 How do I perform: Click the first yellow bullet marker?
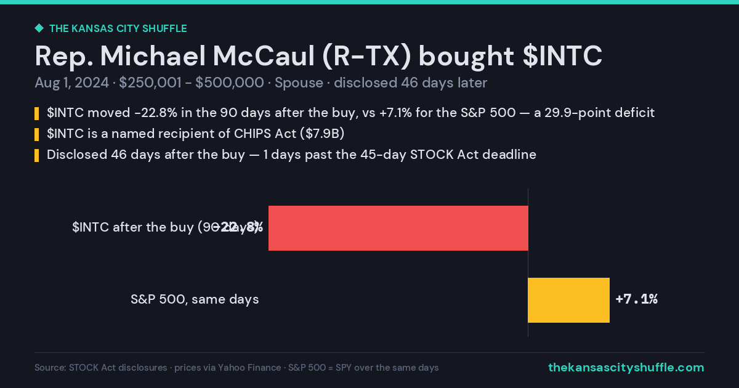click(37, 114)
